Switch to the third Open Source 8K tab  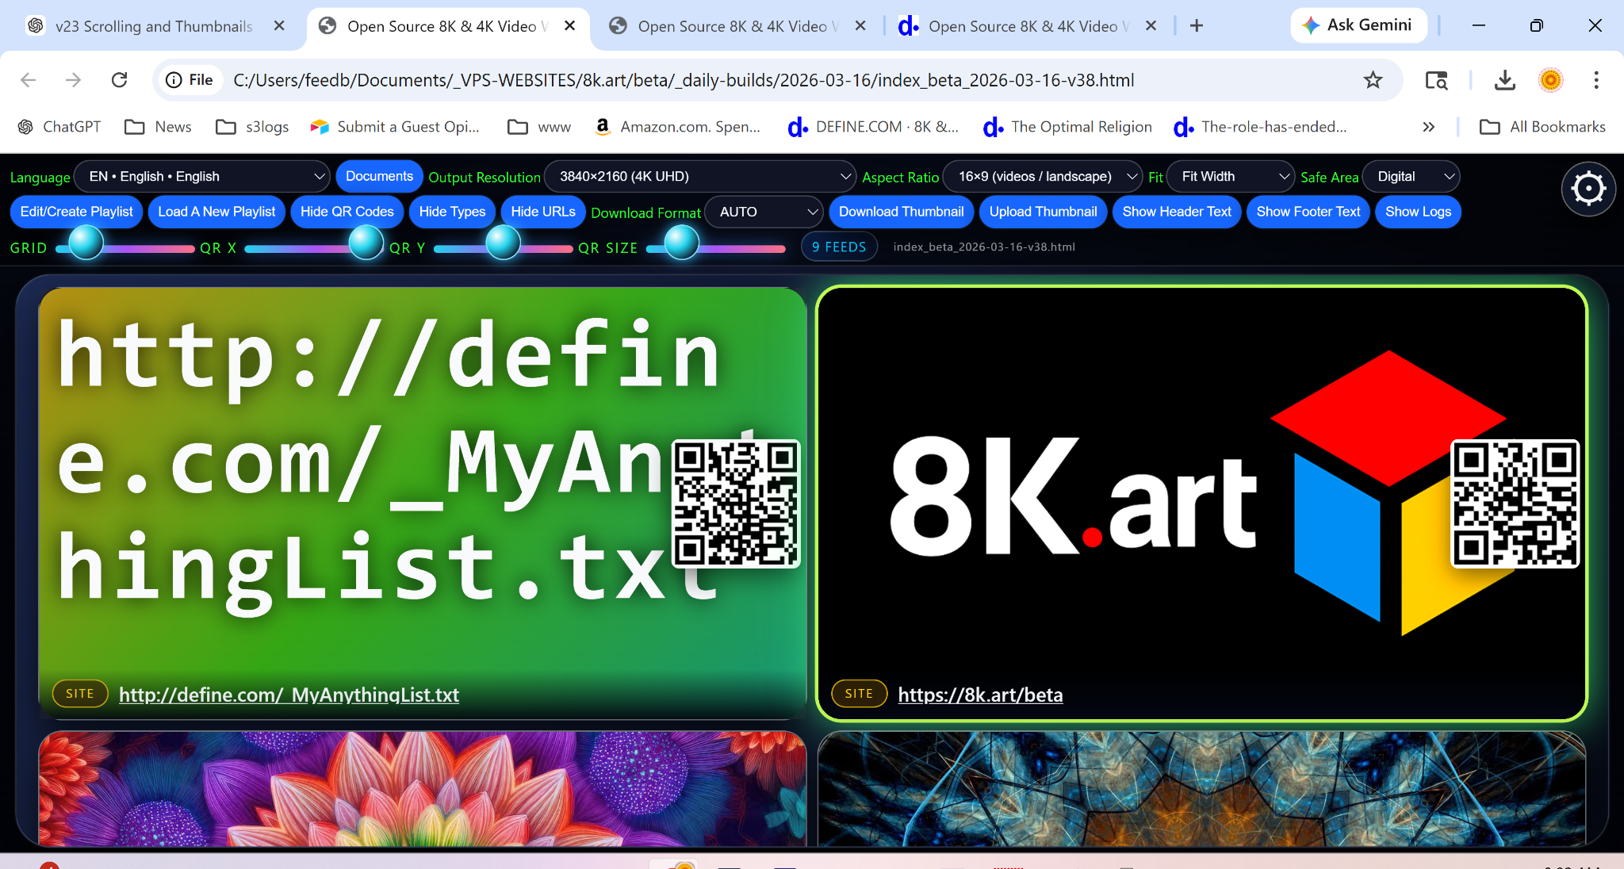737,26
